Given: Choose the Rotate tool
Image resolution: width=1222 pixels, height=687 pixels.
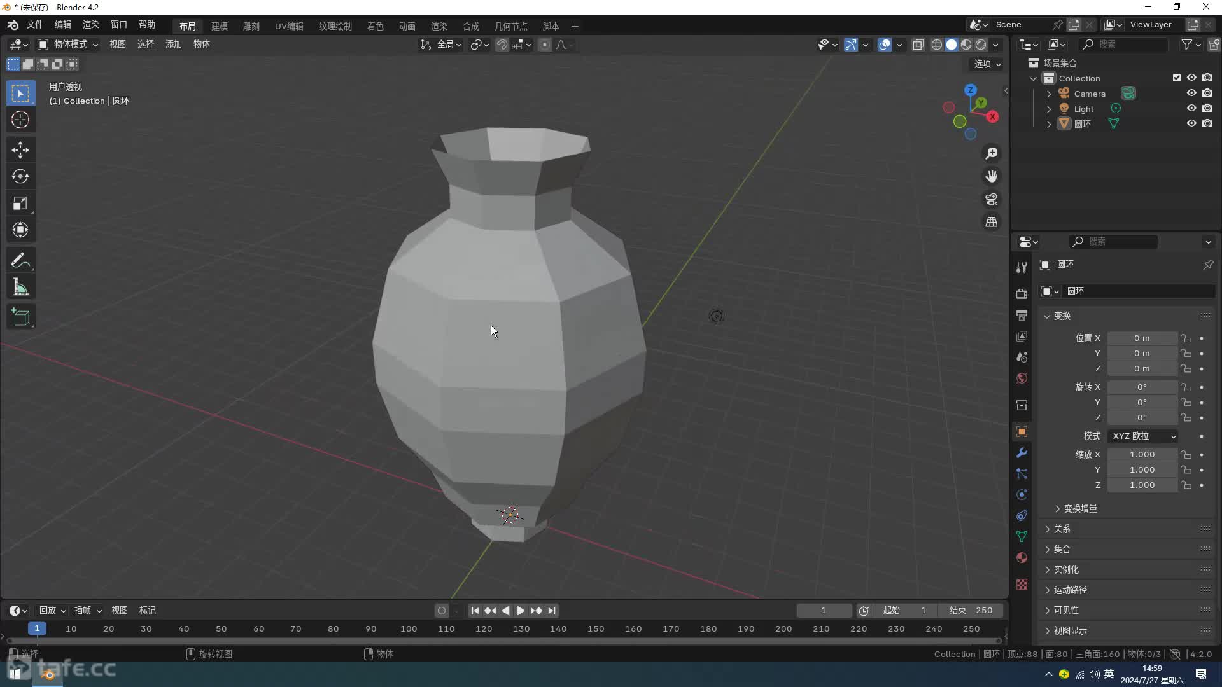Looking at the screenshot, I should point(20,177).
